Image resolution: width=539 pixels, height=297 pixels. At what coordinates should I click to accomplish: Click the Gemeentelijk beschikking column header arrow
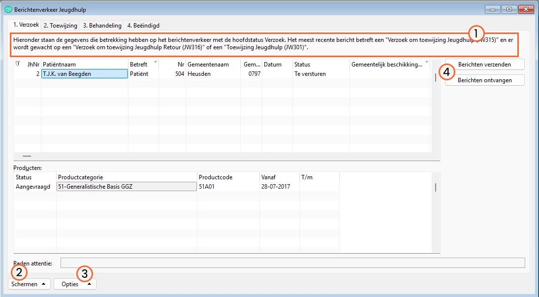[x=427, y=63]
